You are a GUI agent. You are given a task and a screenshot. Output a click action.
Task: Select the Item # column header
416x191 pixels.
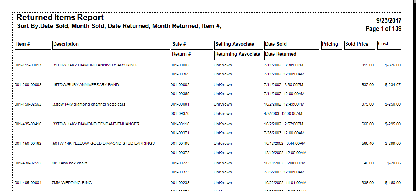pyautogui.click(x=23, y=44)
